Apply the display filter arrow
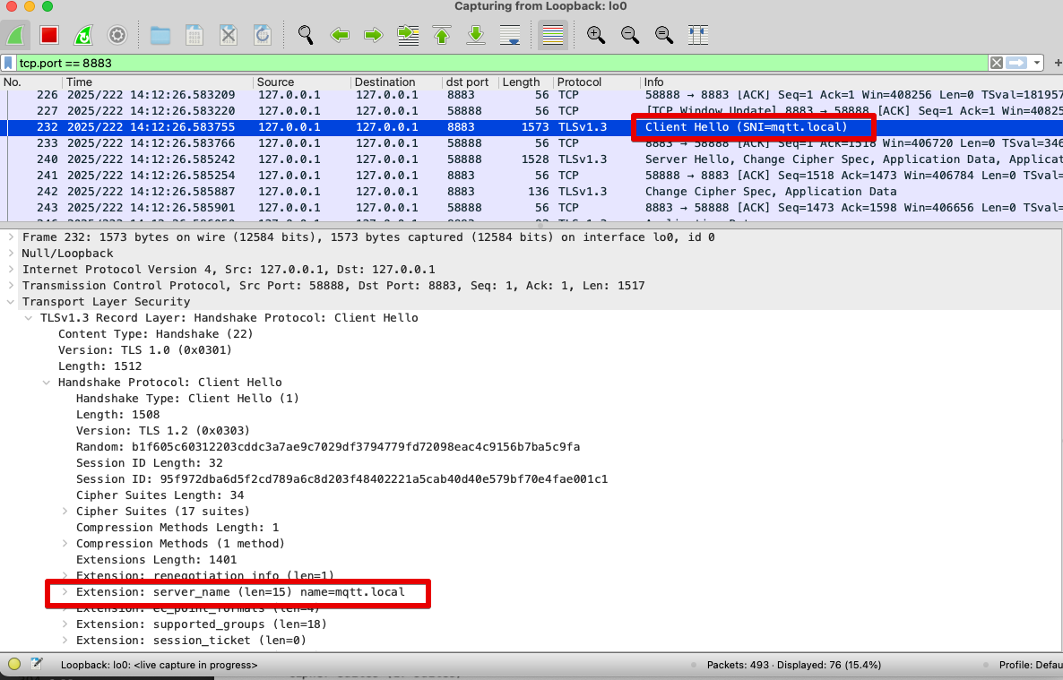 [x=1016, y=63]
